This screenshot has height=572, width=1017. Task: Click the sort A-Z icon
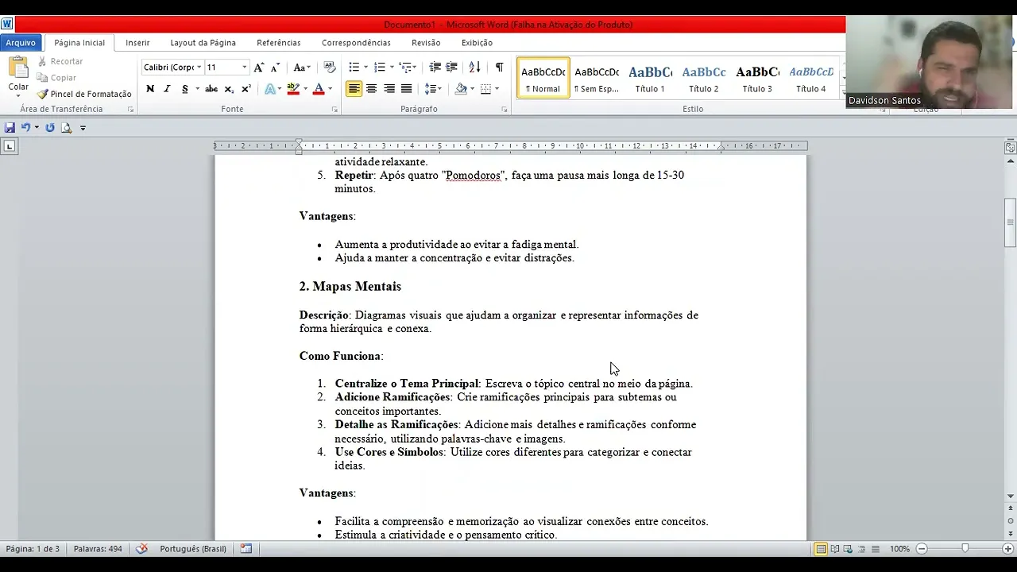(x=474, y=68)
